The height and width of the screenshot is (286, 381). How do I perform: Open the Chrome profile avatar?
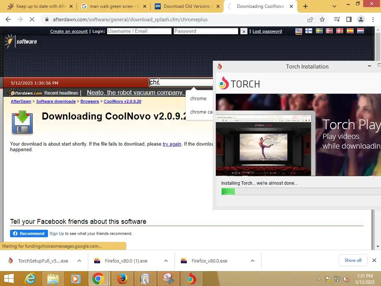point(361,19)
